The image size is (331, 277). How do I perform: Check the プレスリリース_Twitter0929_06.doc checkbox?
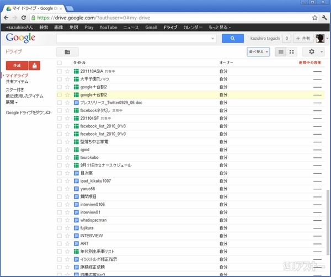60,103
